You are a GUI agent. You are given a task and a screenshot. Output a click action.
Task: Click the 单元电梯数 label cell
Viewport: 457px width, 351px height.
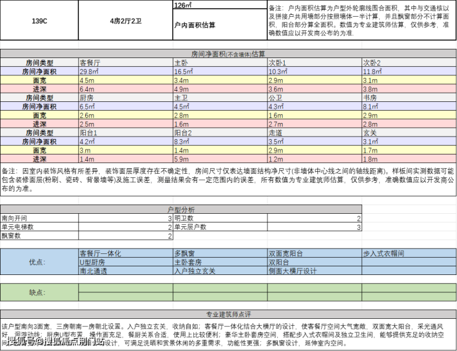click(40, 227)
